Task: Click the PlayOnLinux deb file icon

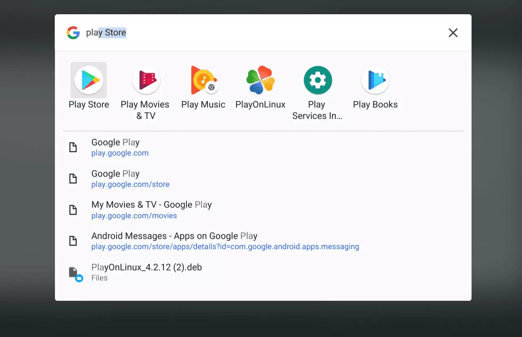Action: [x=74, y=273]
